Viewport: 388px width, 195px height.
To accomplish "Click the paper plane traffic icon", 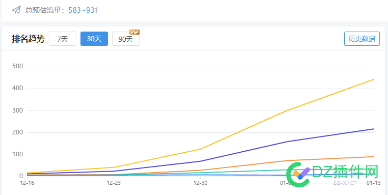I will (x=16, y=10).
